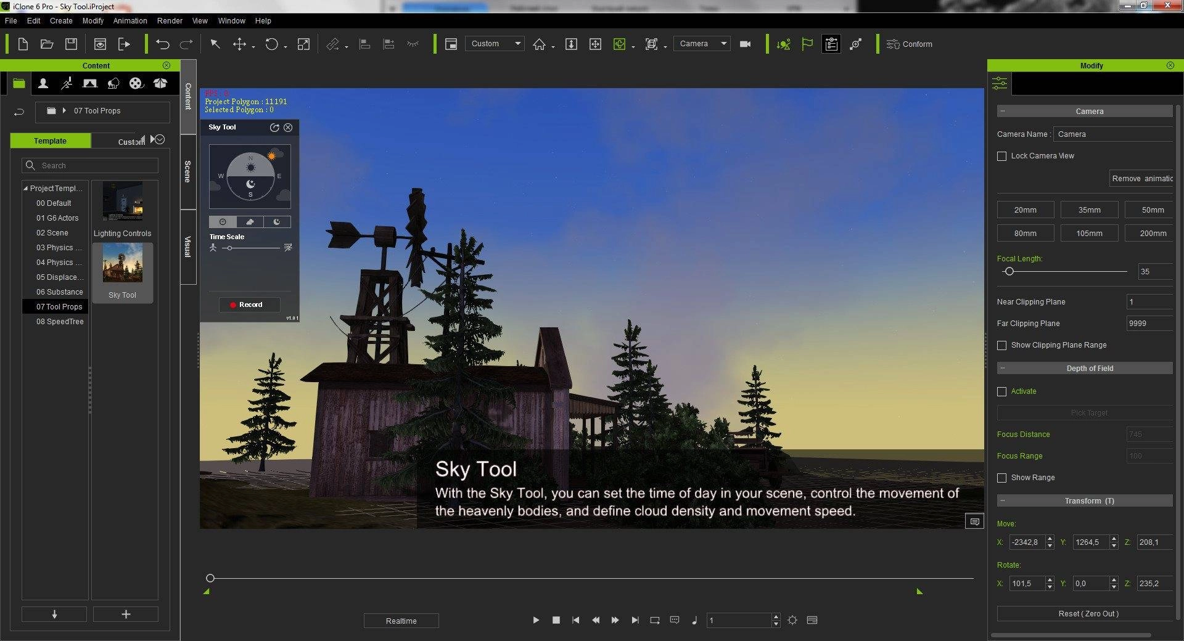
Task: Collapse the Camera section in Modify
Action: [x=1003, y=112]
